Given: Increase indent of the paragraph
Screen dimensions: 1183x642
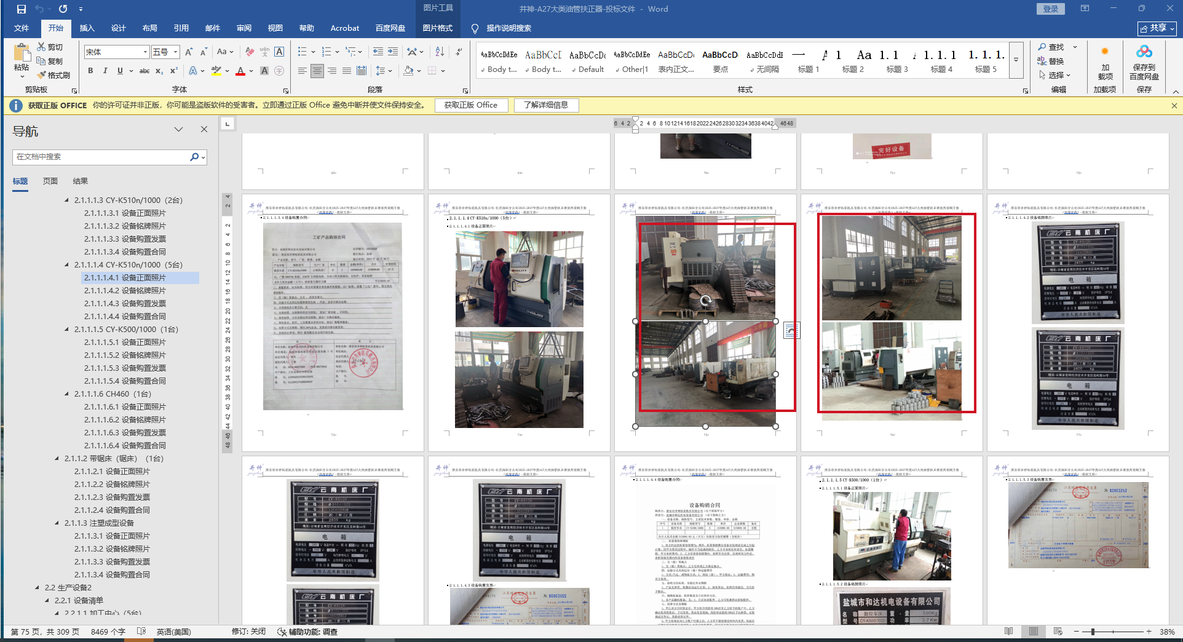Looking at the screenshot, I should [x=393, y=52].
